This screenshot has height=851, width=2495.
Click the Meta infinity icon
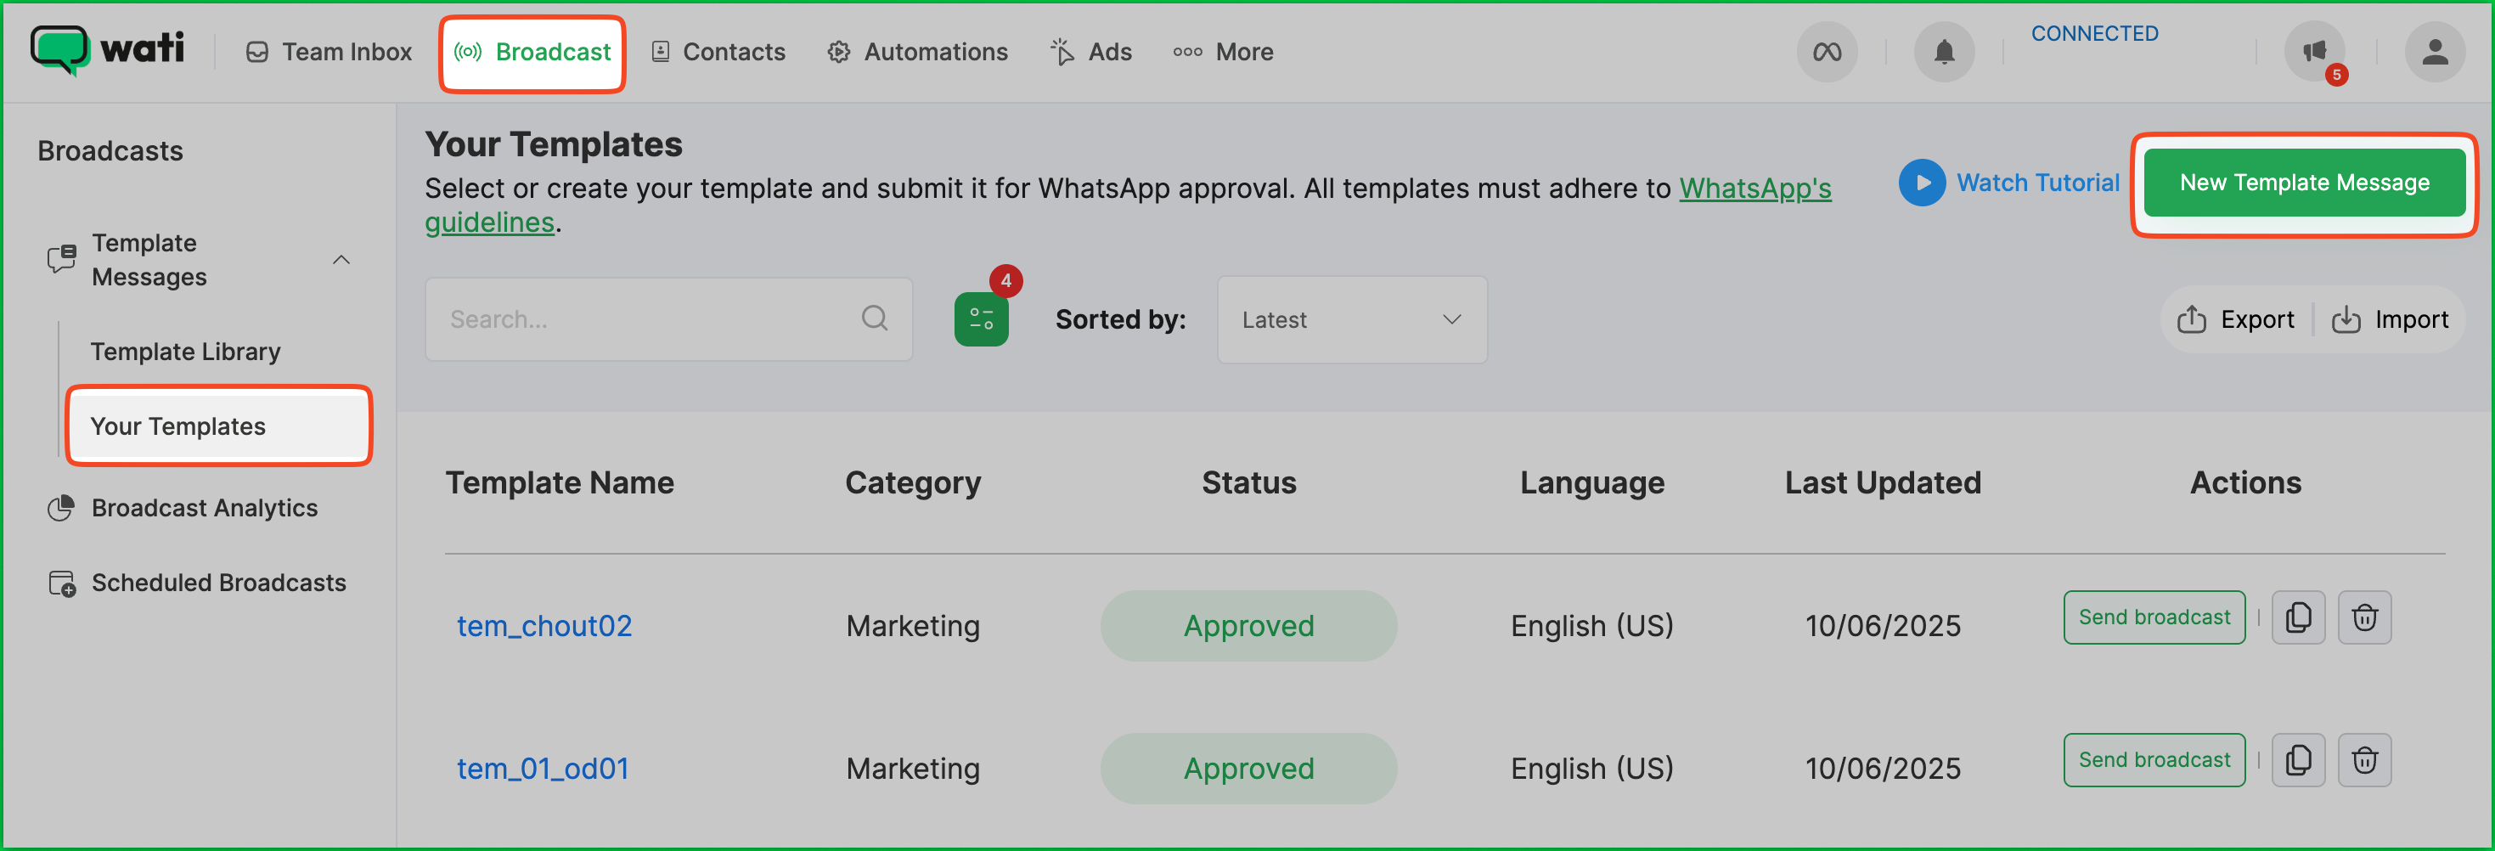(1827, 51)
